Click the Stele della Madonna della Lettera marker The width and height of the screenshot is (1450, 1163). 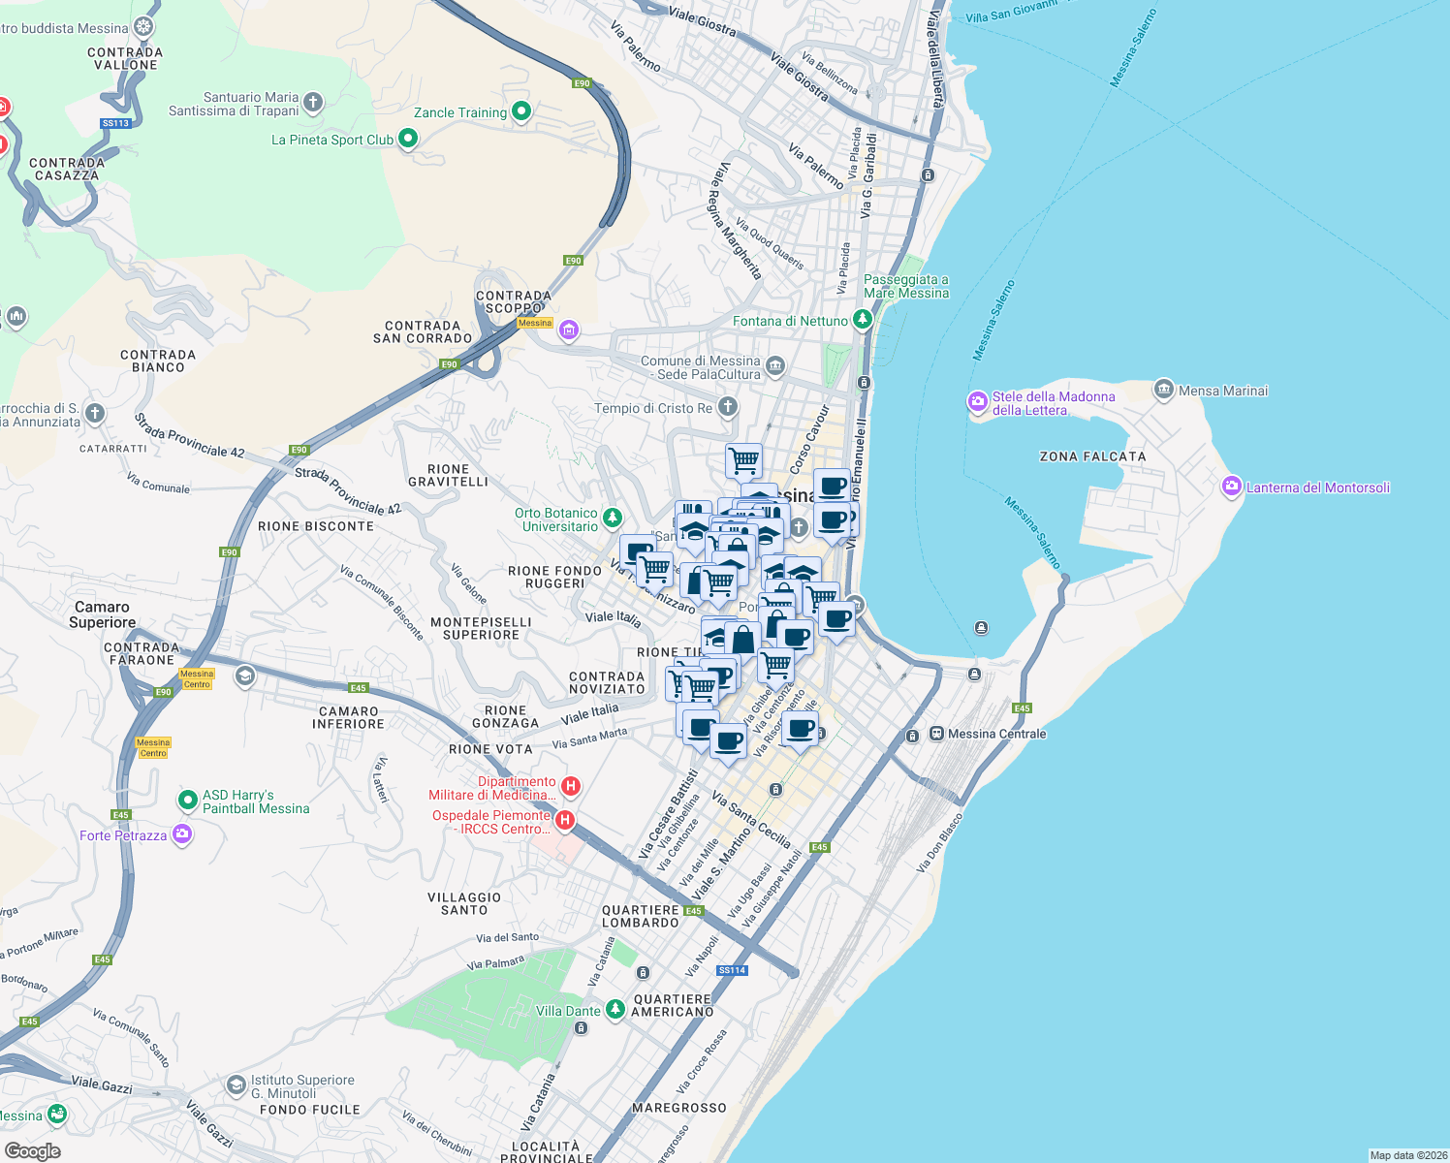point(977,400)
